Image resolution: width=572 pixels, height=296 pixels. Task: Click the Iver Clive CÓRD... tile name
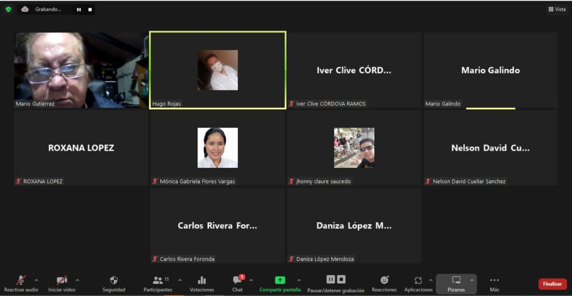pyautogui.click(x=354, y=70)
